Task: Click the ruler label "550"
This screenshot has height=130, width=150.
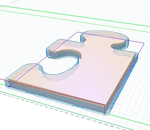Action: (83, 118)
